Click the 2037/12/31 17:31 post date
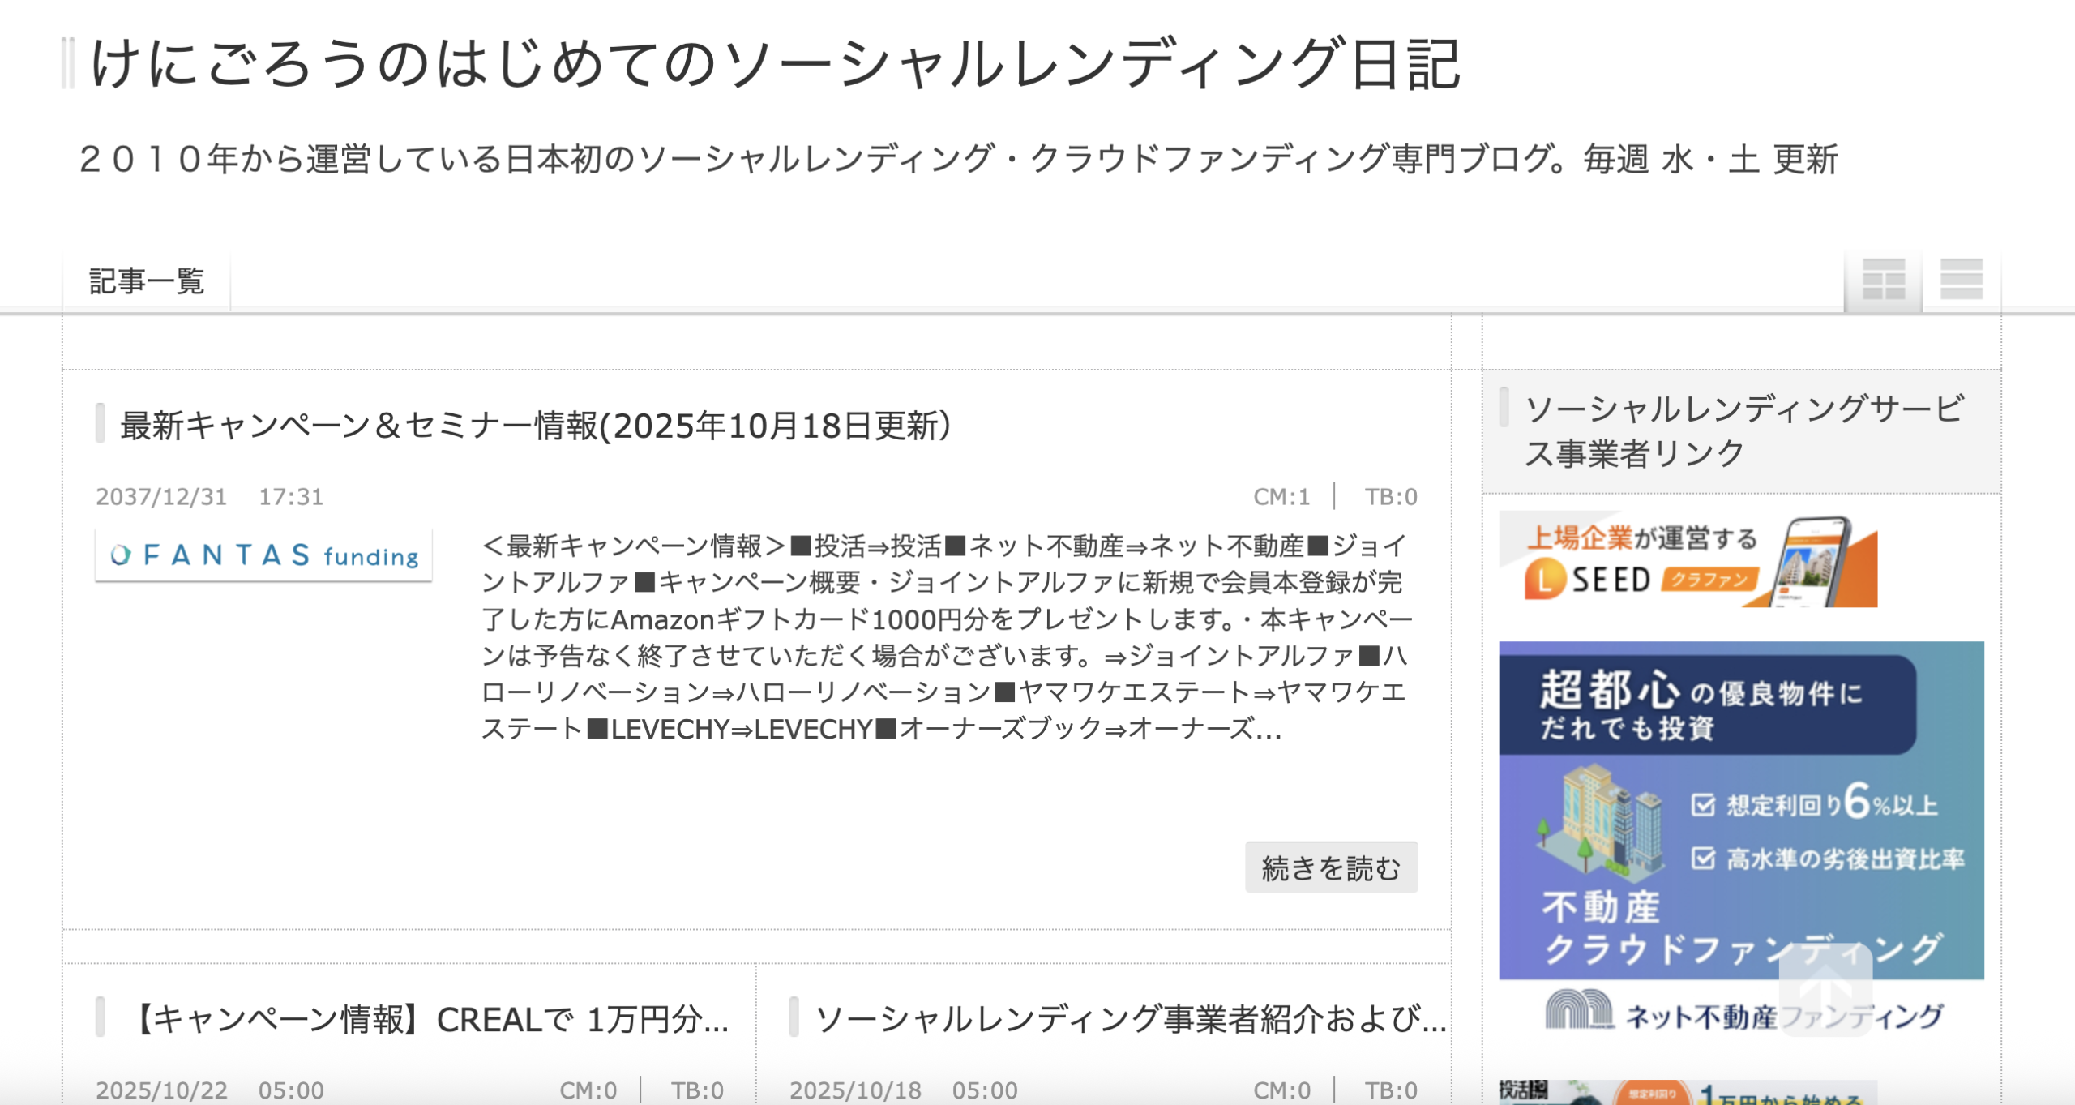This screenshot has width=2075, height=1105. 210,496
